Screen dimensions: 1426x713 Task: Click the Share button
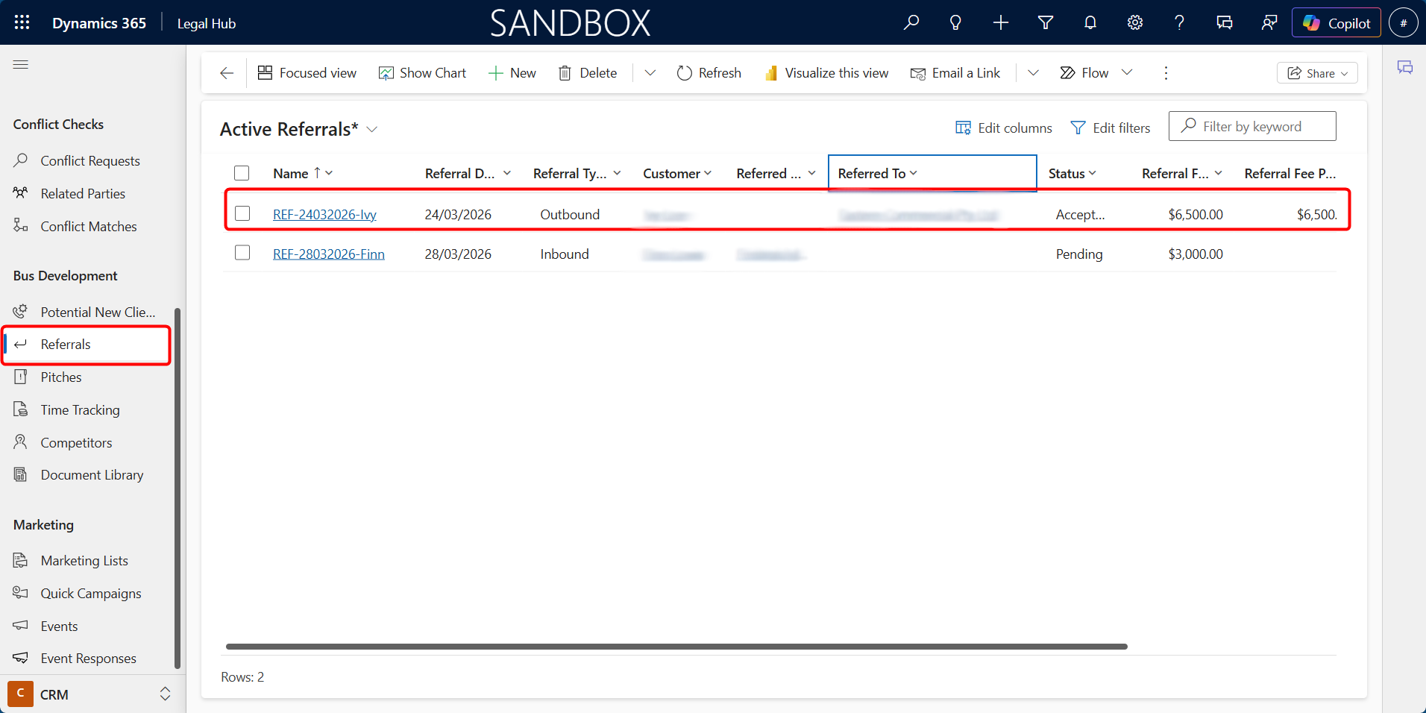[1317, 73]
